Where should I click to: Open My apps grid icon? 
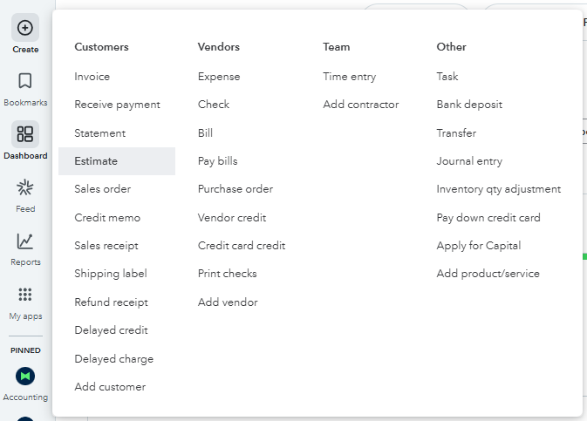pos(25,295)
